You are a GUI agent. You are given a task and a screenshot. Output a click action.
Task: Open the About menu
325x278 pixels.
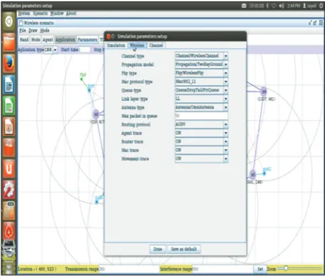pos(71,13)
